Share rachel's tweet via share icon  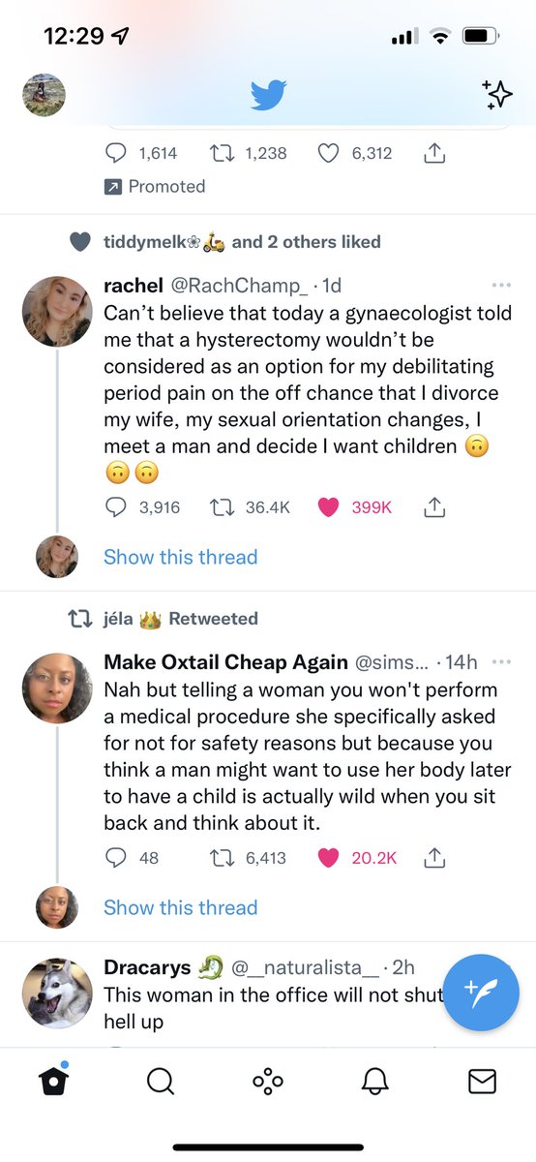[434, 506]
